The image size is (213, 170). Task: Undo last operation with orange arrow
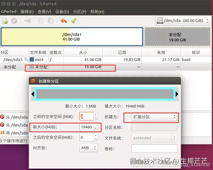coord(64,21)
